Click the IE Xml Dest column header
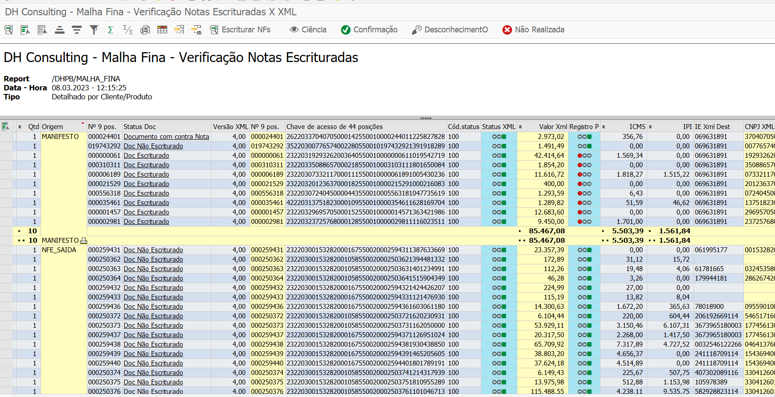This screenshot has height=397, width=775. coord(718,127)
